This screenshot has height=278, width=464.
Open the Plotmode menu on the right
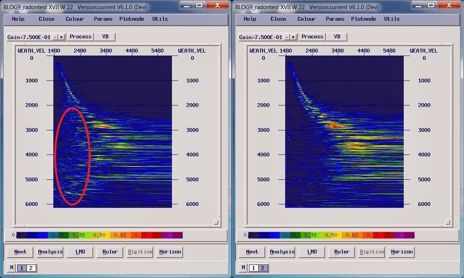pyautogui.click(x=363, y=19)
